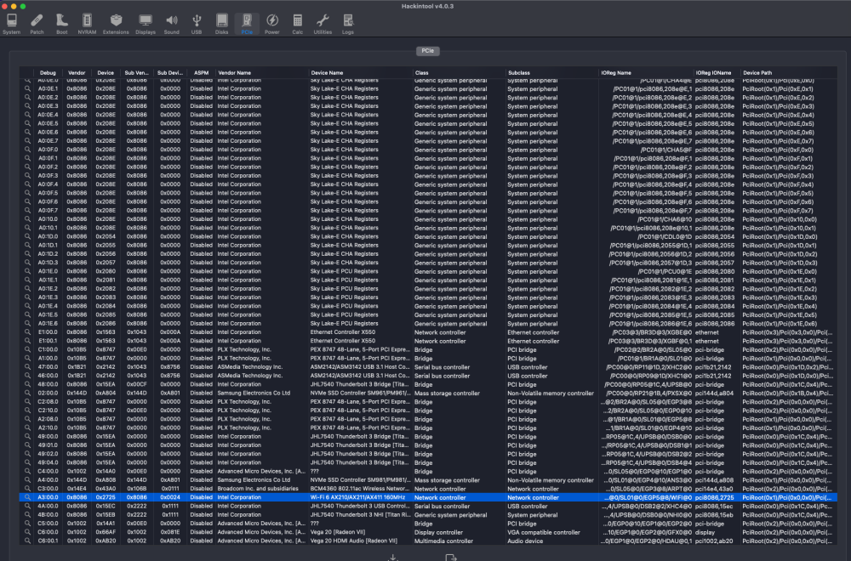Click the magnifier icon for row 47:00.0

click(x=27, y=367)
